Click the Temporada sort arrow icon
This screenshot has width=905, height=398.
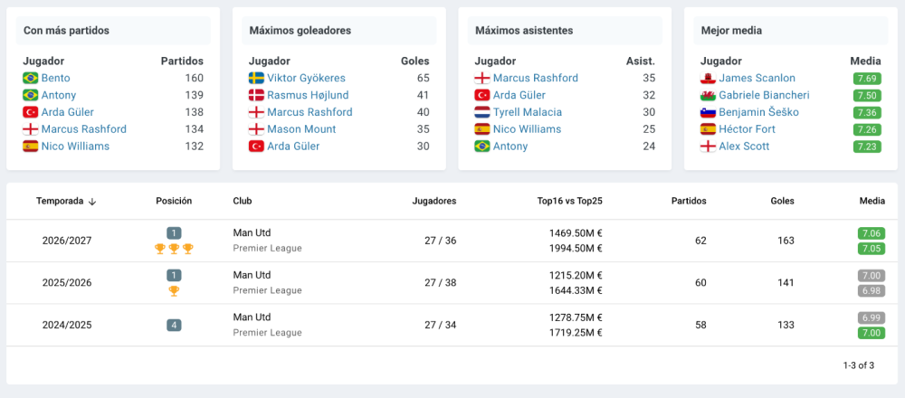click(x=92, y=202)
